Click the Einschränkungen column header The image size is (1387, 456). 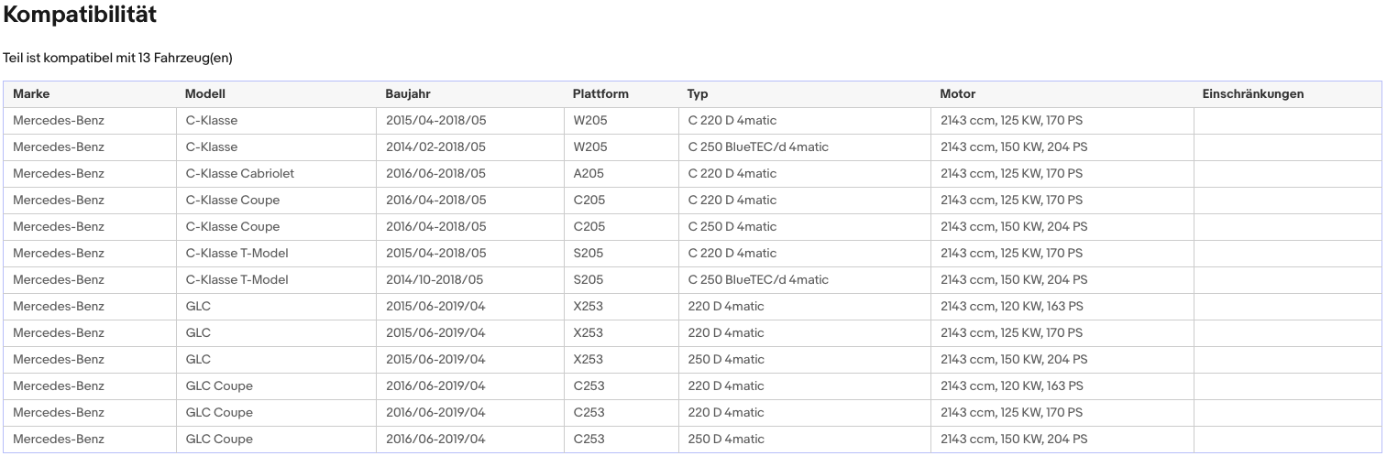[x=1252, y=94]
